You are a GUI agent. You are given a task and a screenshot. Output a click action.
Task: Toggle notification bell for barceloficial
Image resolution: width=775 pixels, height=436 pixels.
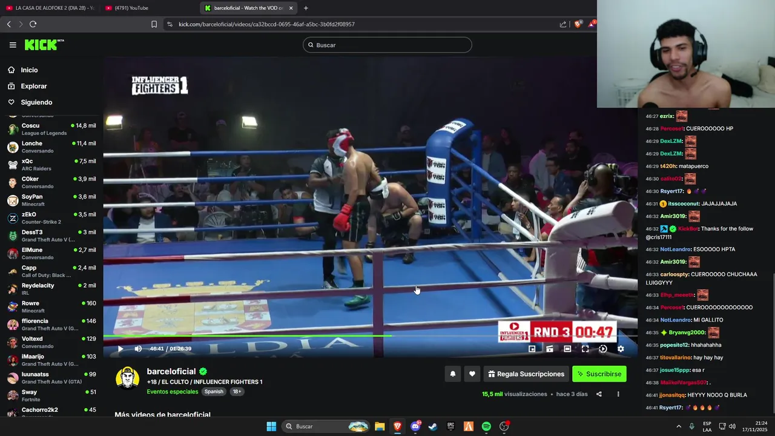tap(452, 374)
